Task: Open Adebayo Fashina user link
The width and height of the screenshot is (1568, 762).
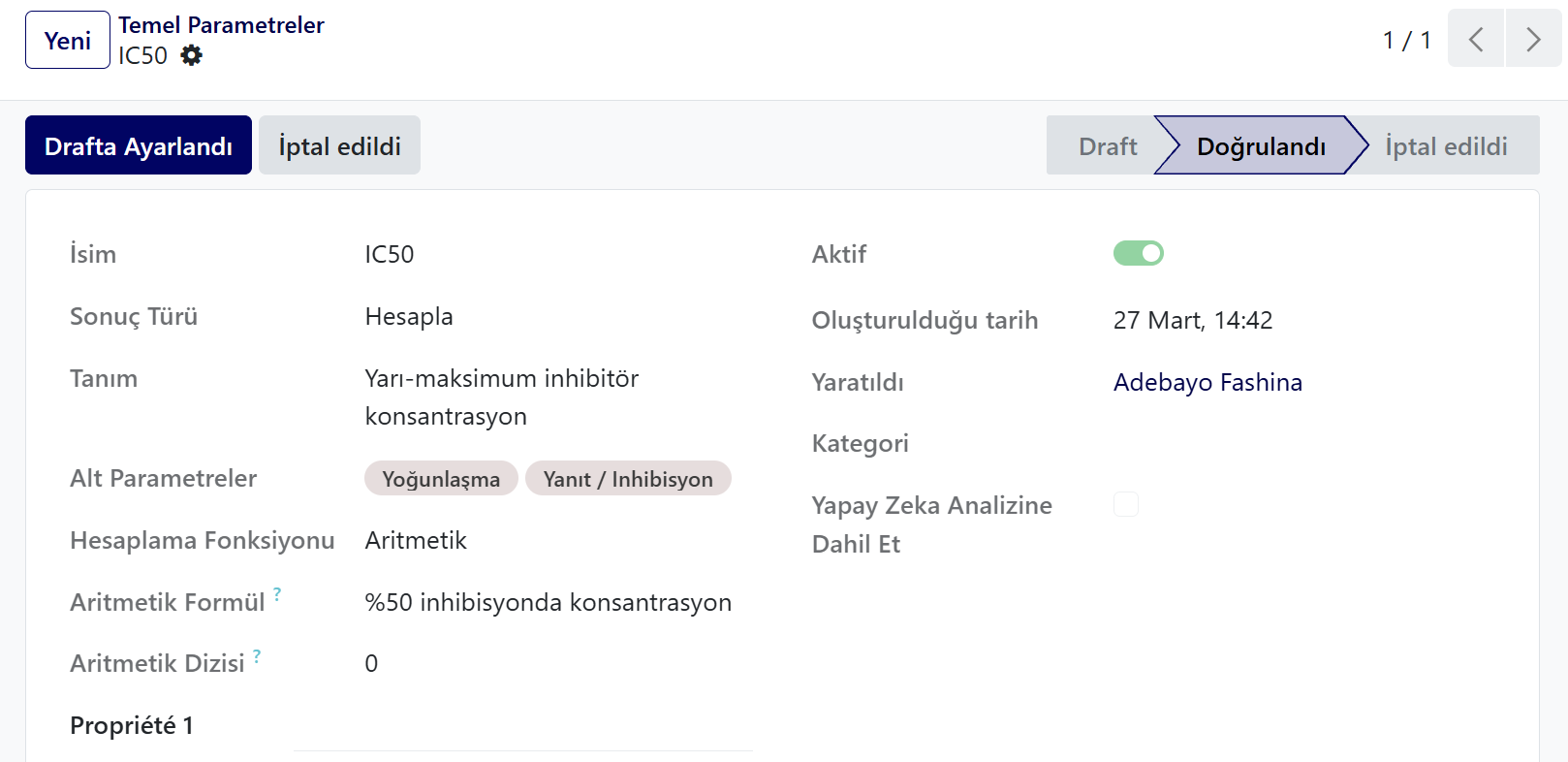Action: (x=1207, y=382)
